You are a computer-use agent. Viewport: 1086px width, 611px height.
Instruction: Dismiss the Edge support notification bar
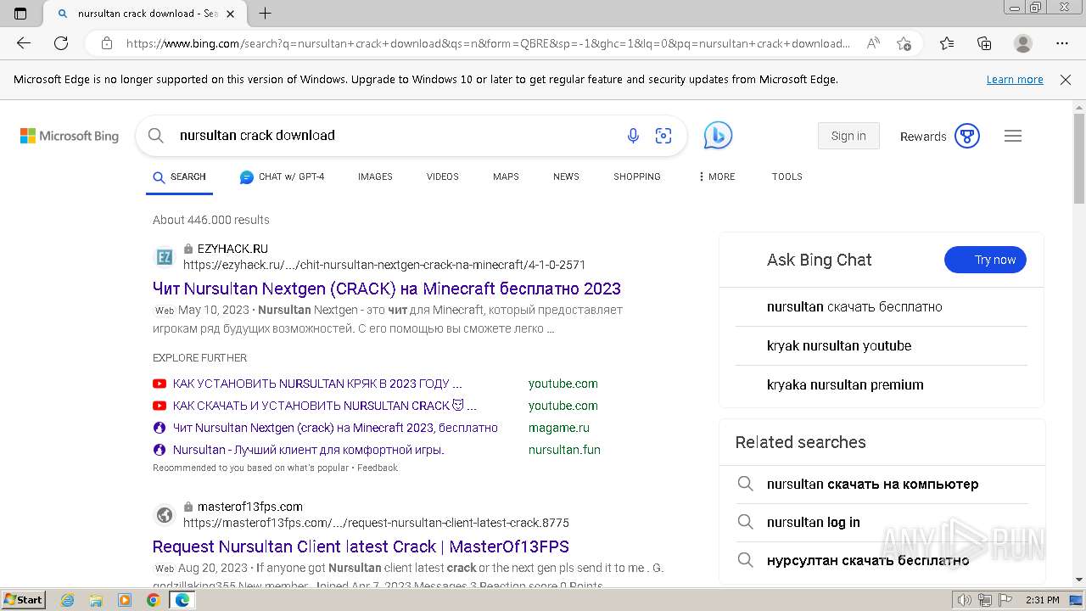pos(1066,80)
